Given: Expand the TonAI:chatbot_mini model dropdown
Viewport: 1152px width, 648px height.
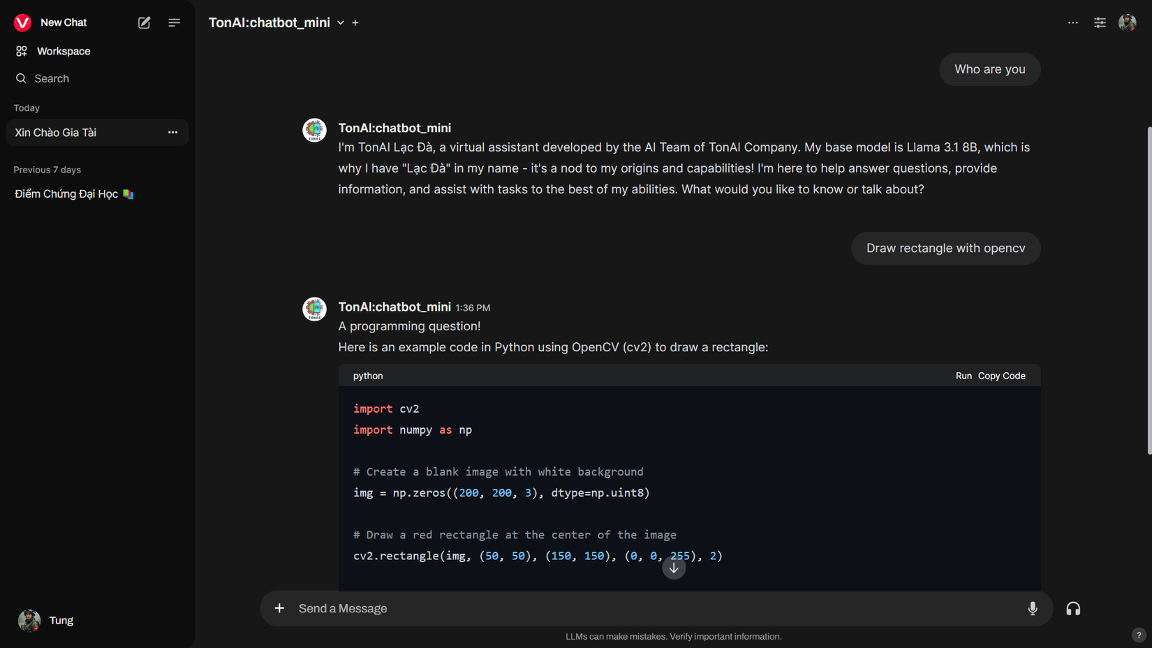Looking at the screenshot, I should point(341,23).
